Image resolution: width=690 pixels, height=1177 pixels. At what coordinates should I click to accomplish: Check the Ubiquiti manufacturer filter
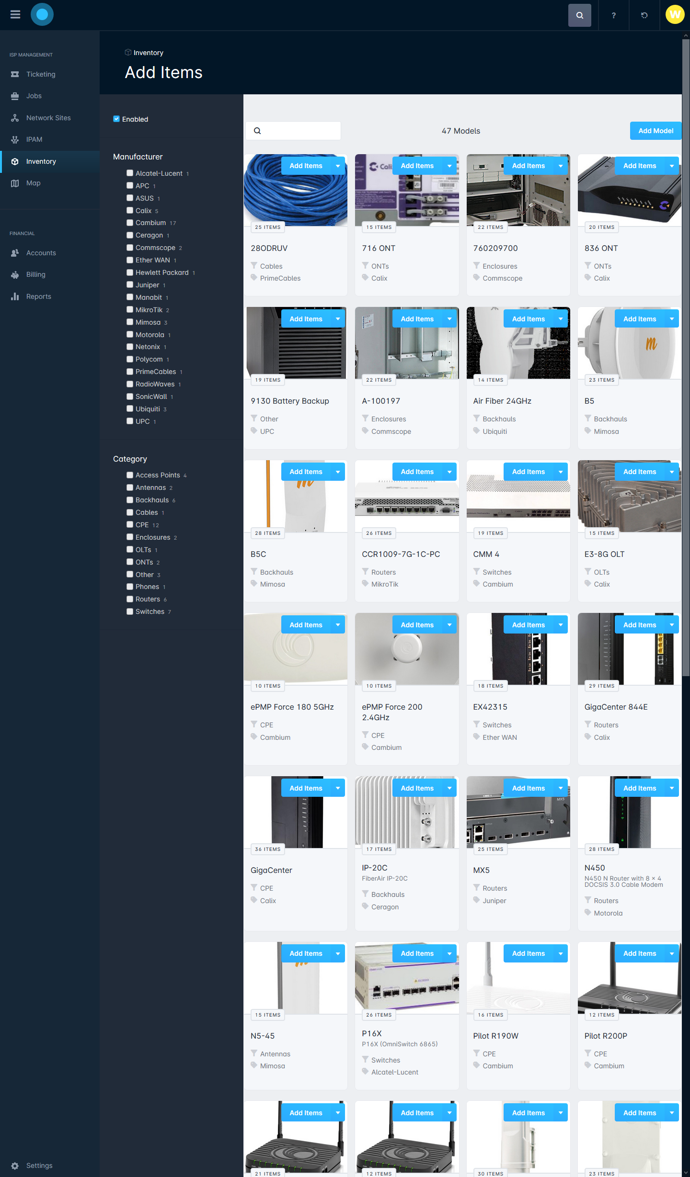coord(129,408)
